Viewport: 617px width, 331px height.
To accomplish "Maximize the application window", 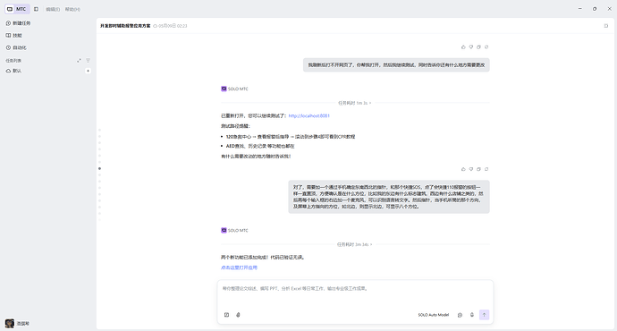I will point(595,9).
